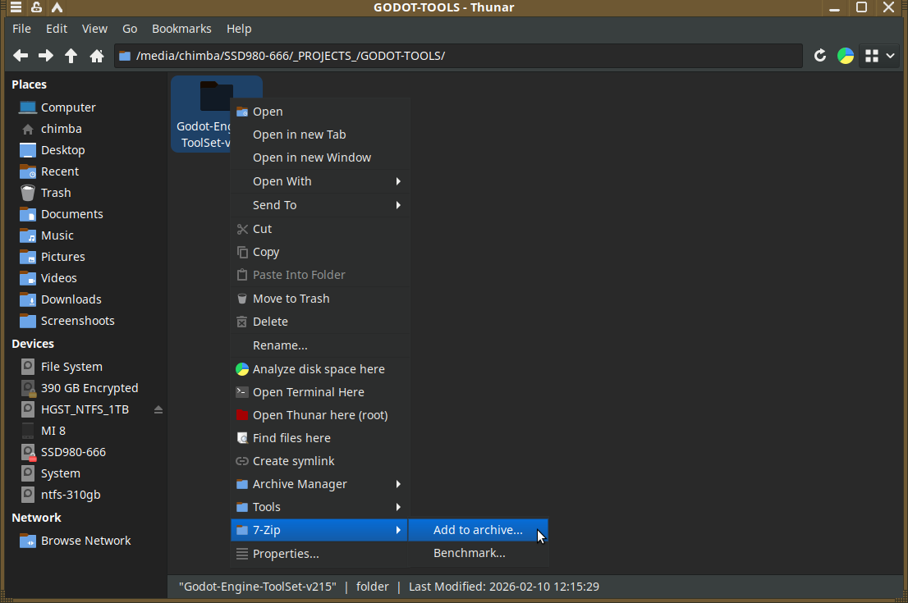
Task: Open the 390 GB Encrypted device
Action: point(87,388)
